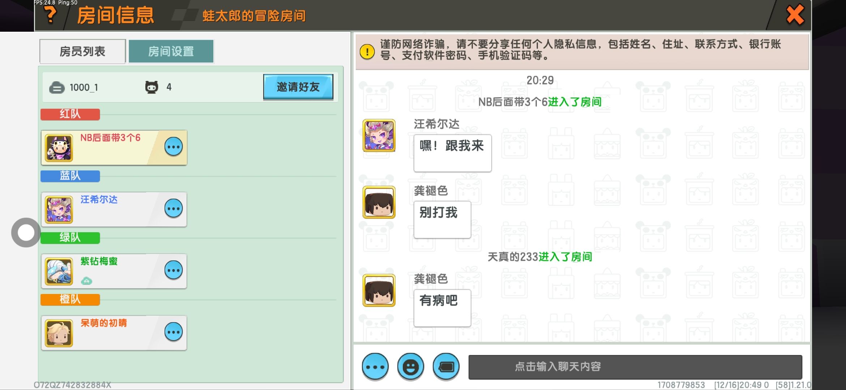Open options for 呆萌的初晴 player
The width and height of the screenshot is (846, 390).
tap(174, 332)
